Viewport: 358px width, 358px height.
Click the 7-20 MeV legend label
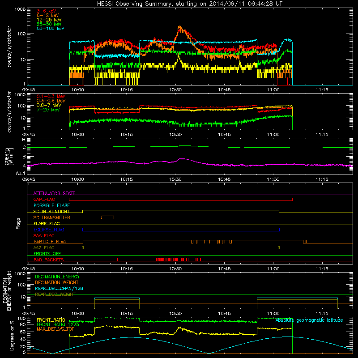[x=48, y=110]
